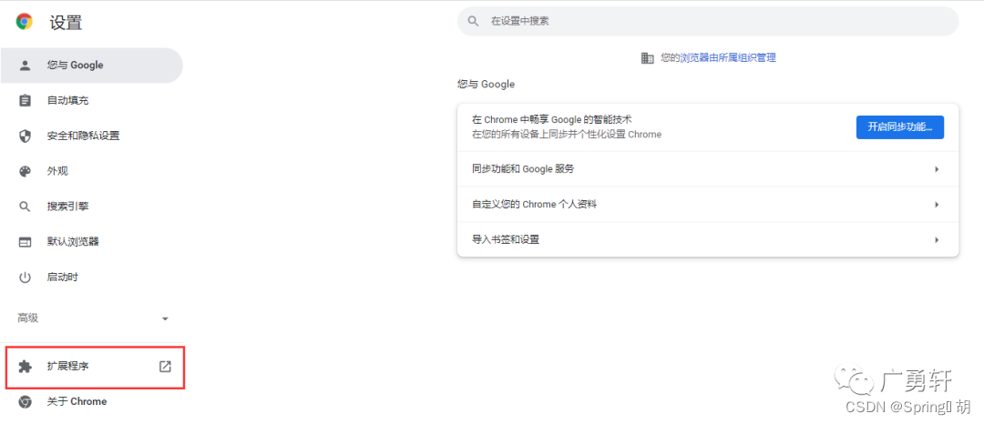Open 扩展程序 from the sidebar
Image resolution: width=984 pixels, height=424 pixels.
point(95,367)
